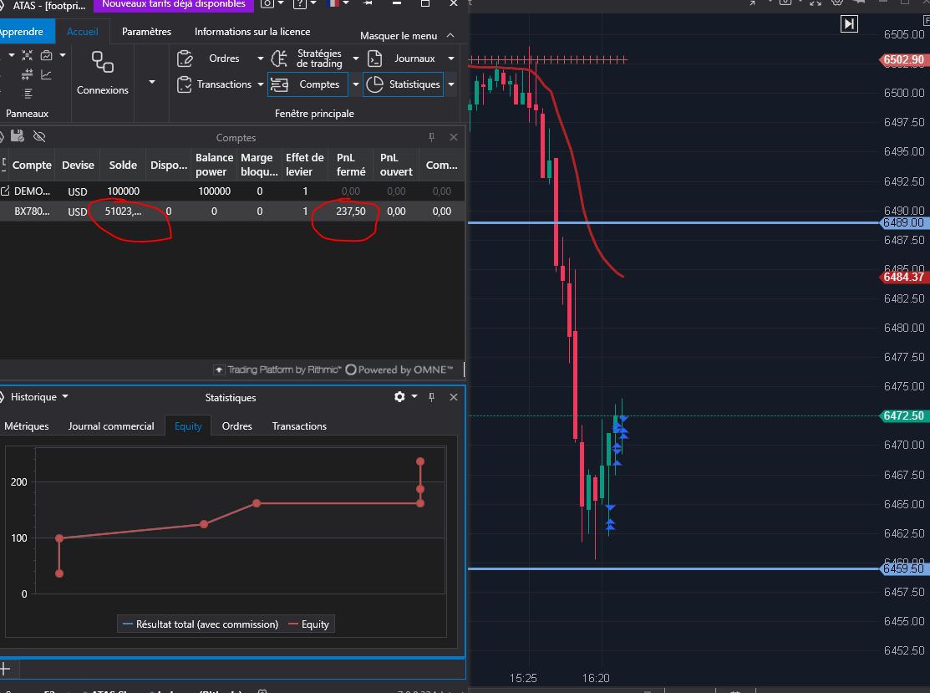Image resolution: width=930 pixels, height=693 pixels.
Task: Click the 6472.50 current price label
Action: click(903, 415)
